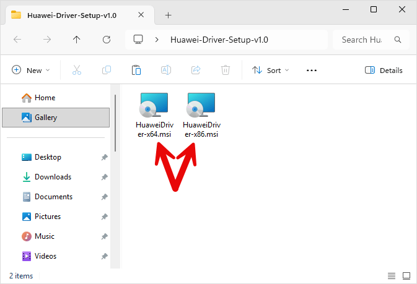This screenshot has width=417, height=284.
Task: Maximize the File Explorer window
Action: (x=374, y=9)
